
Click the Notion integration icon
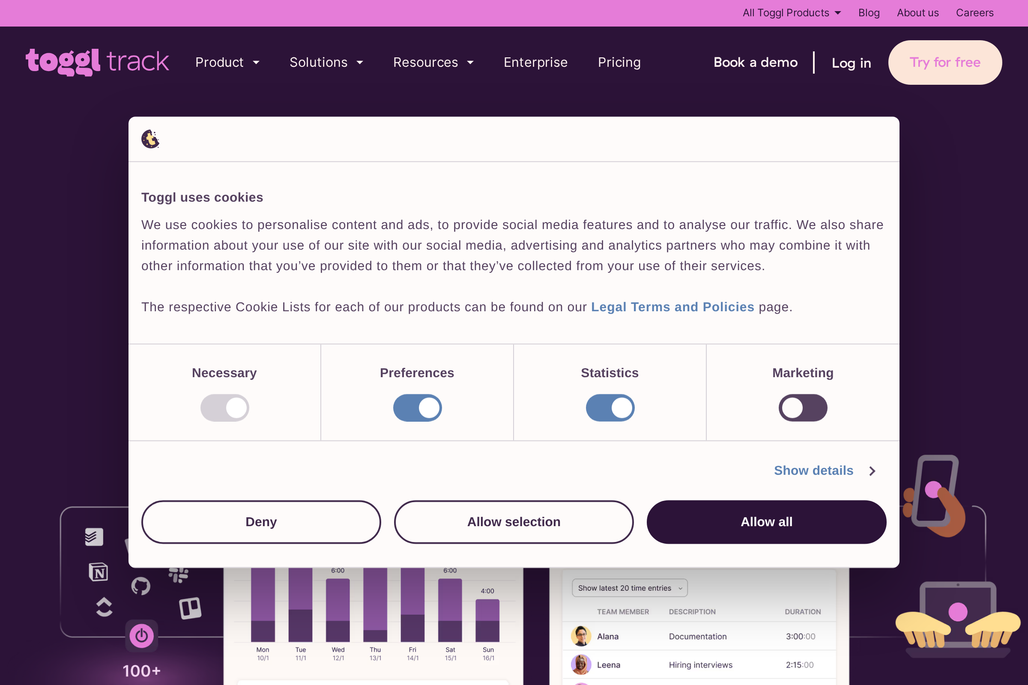99,572
